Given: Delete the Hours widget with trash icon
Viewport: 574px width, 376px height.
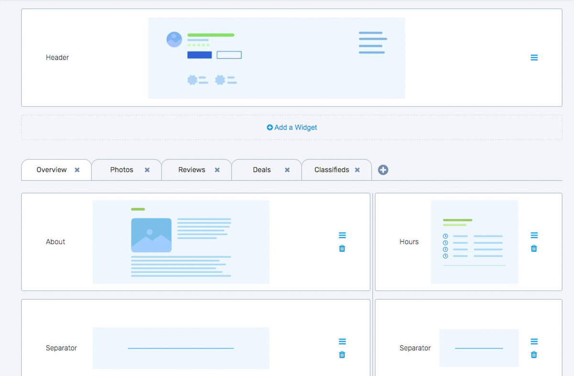Looking at the screenshot, I should tap(534, 248).
